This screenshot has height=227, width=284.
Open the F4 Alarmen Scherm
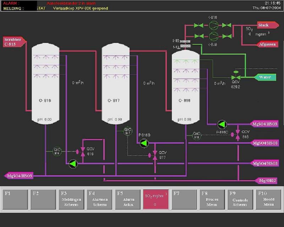coord(99,199)
